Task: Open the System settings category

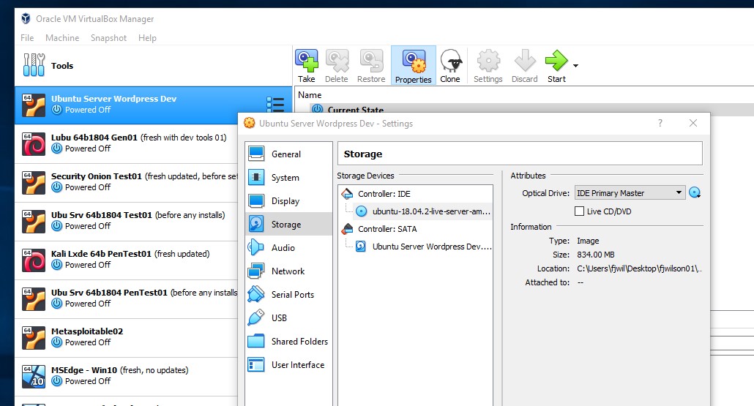Action: (288, 177)
